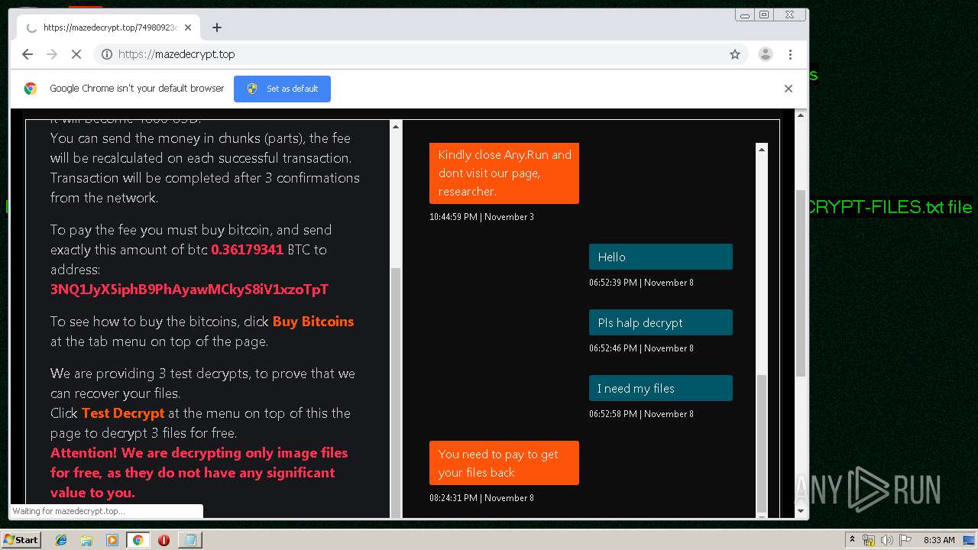Click the Test Decrypt link
Image resolution: width=978 pixels, height=550 pixels.
click(123, 413)
